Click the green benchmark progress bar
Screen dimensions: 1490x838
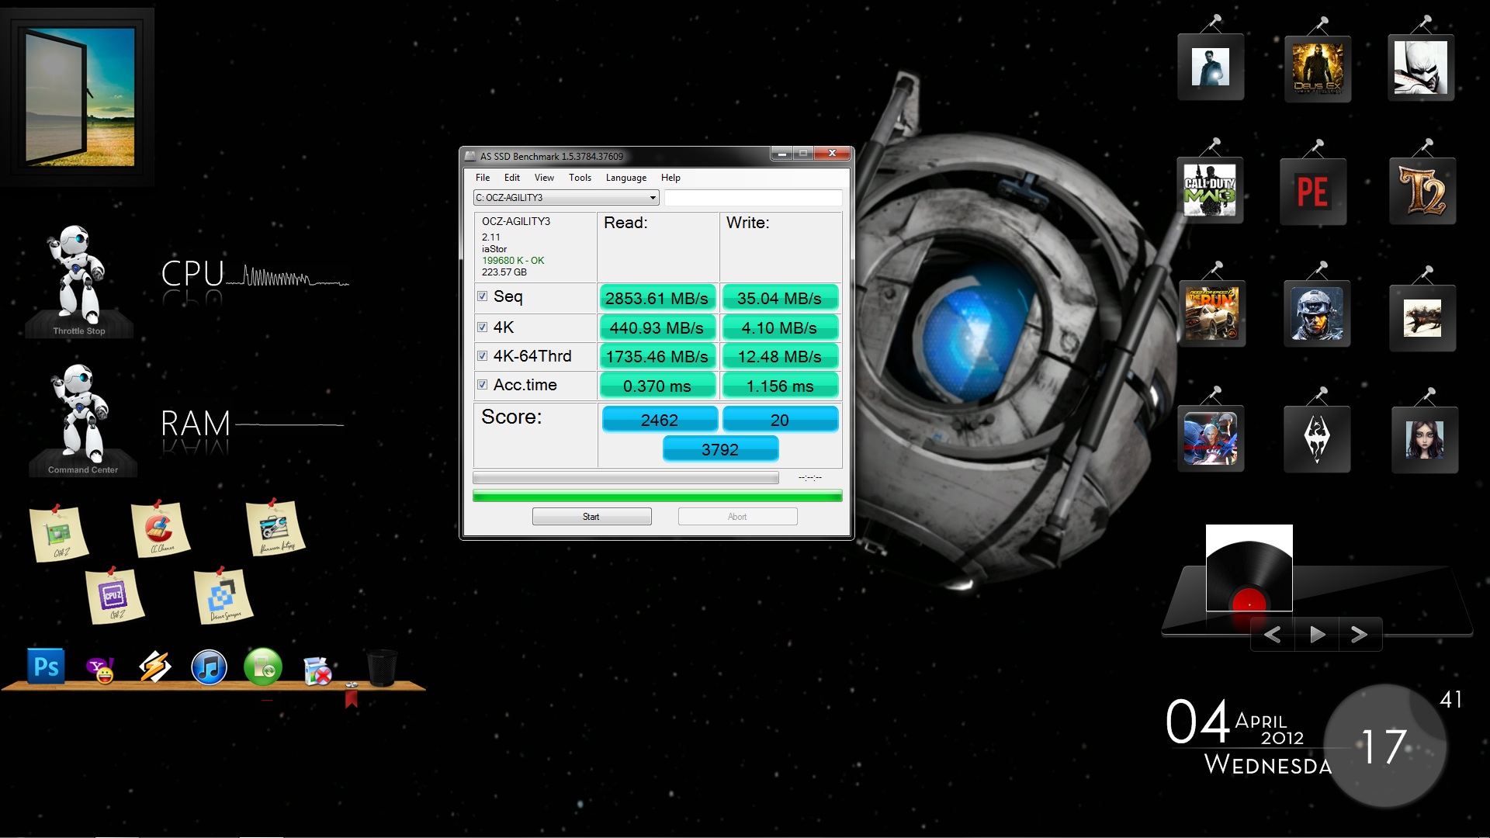[x=657, y=497]
